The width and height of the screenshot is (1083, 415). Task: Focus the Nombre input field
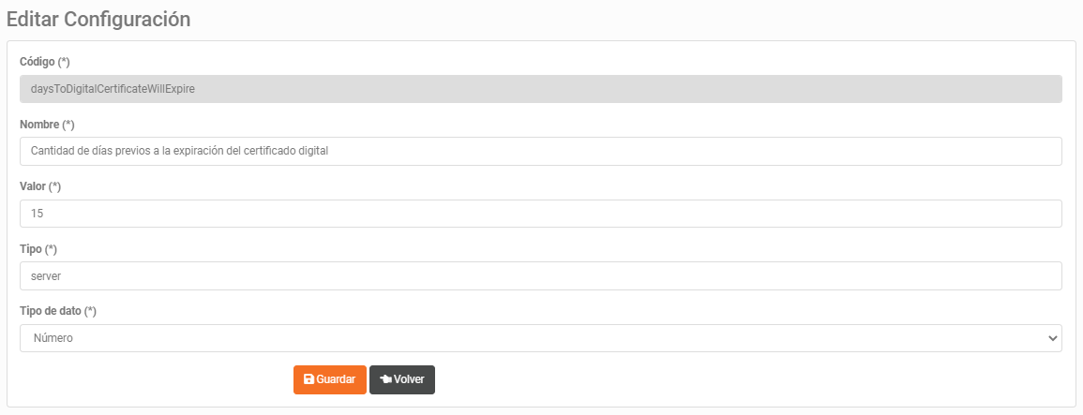541,151
